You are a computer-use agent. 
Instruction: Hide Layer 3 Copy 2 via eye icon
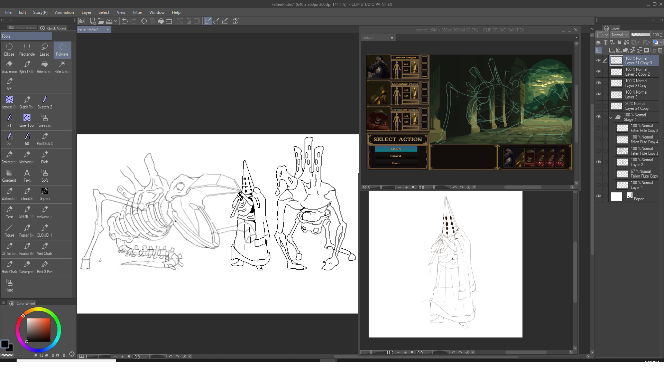(x=599, y=71)
